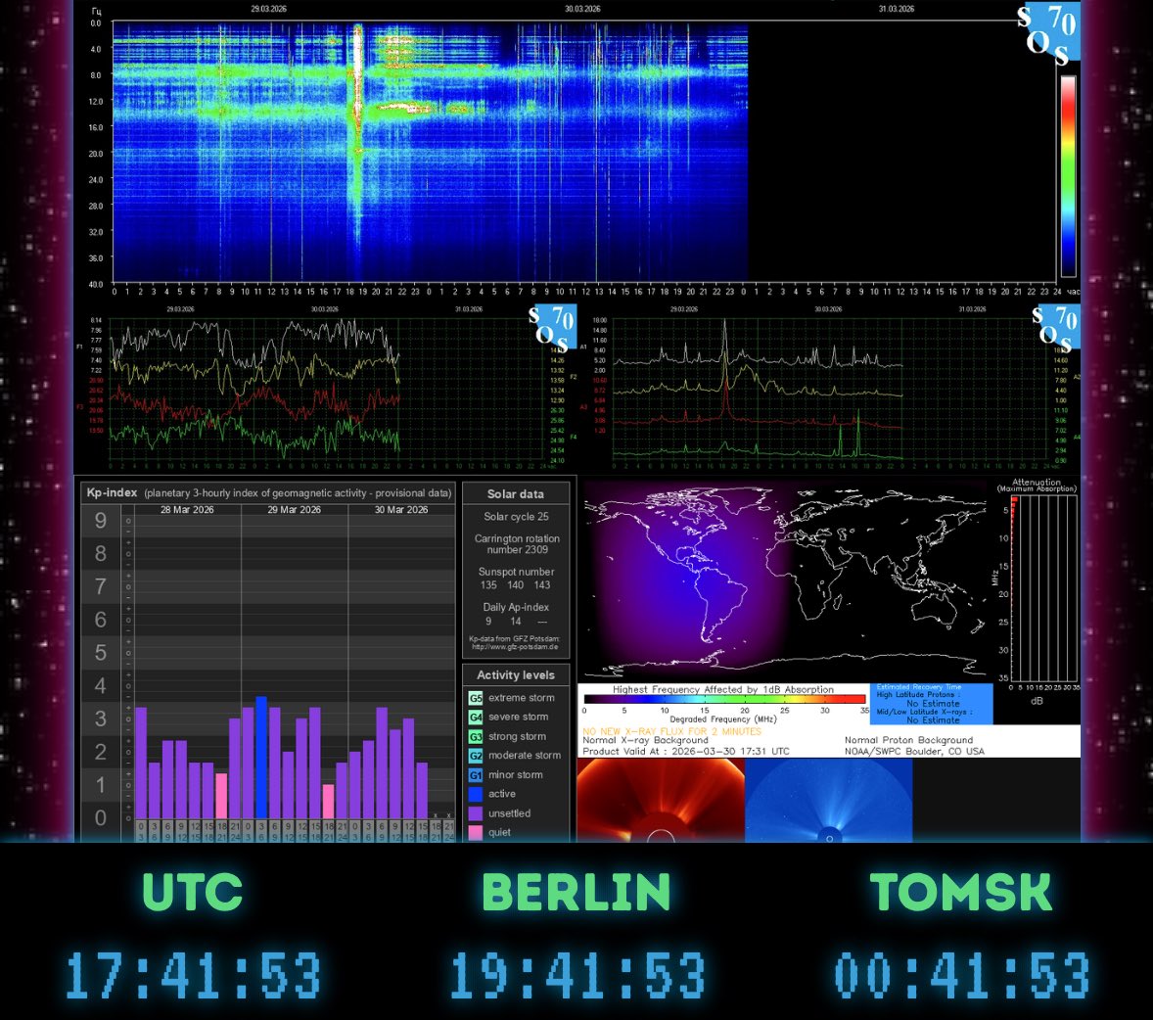This screenshot has height=1020, width=1153.
Task: Click the Attenuation maximum absorption bar graph
Action: click(x=1043, y=588)
